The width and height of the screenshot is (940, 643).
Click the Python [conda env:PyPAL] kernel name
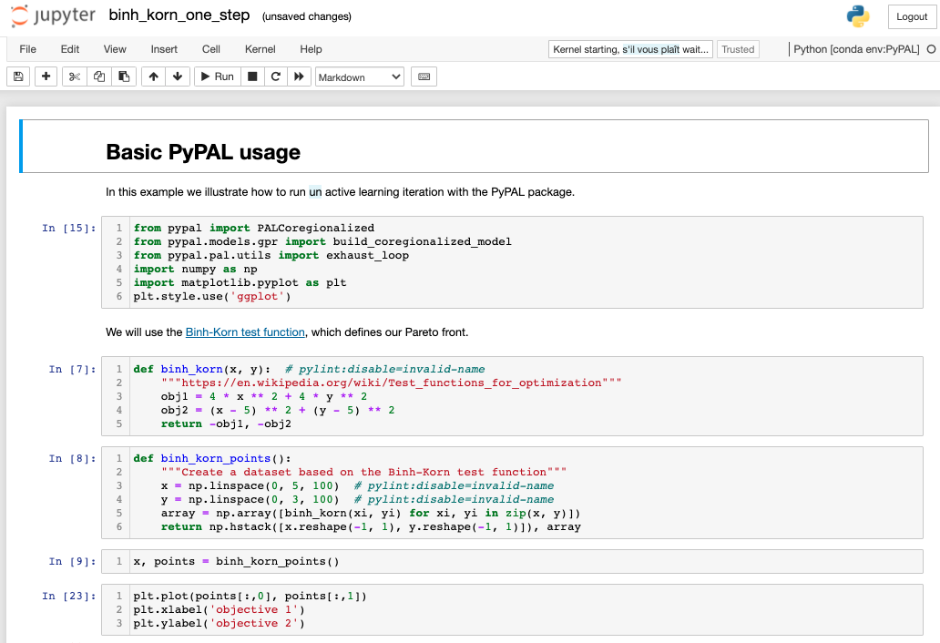[856, 49]
